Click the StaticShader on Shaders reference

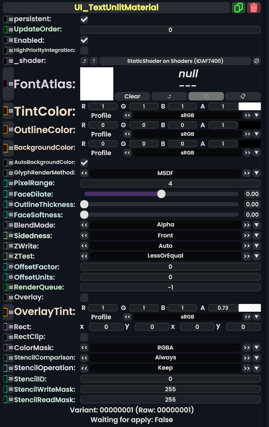(x=175, y=61)
